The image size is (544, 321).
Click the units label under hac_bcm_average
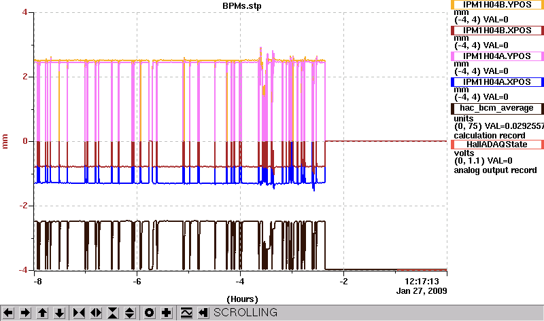pyautogui.click(x=464, y=119)
